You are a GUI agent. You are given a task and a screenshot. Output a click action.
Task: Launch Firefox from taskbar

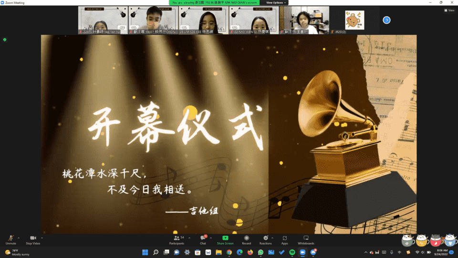[x=250, y=252]
